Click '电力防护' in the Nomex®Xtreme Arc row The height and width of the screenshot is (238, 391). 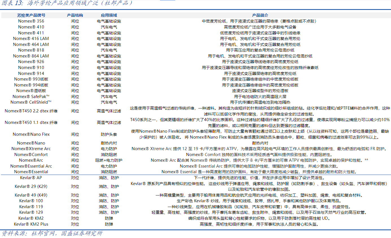[109, 149]
